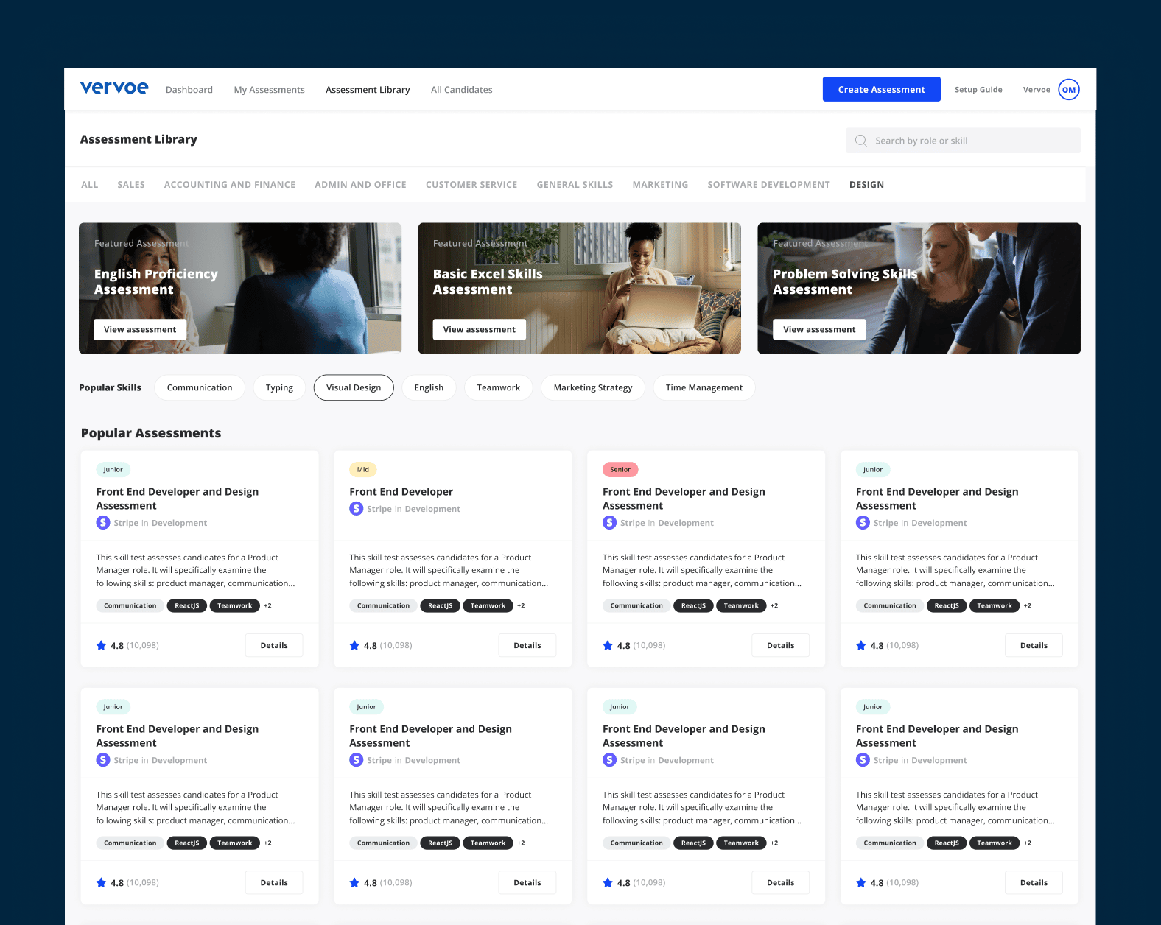Open English Proficiency featured card image
Image resolution: width=1161 pixels, height=925 pixels.
coord(240,289)
